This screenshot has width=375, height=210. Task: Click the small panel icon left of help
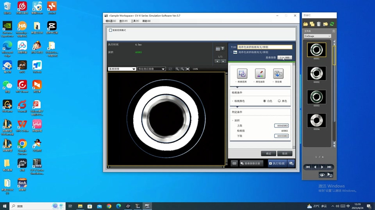(x=218, y=48)
